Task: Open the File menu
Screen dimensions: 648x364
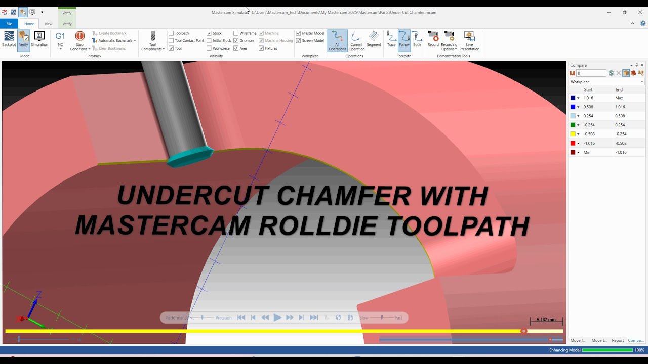Action: click(9, 24)
